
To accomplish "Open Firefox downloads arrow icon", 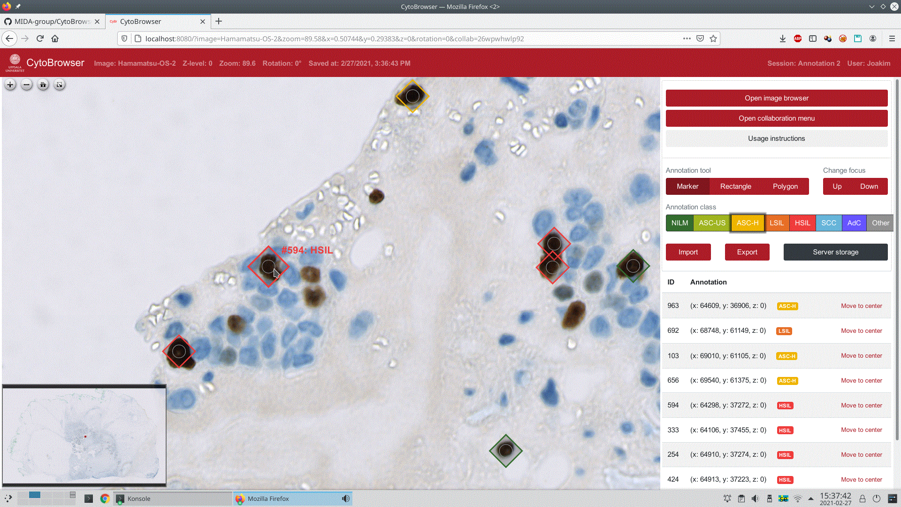I will tap(783, 39).
